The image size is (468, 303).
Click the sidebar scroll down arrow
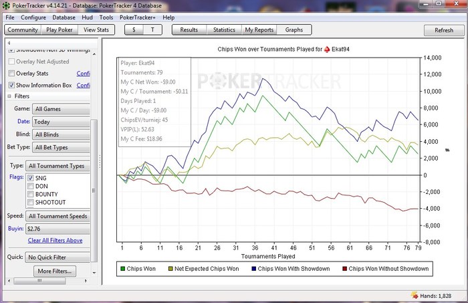(x=94, y=272)
